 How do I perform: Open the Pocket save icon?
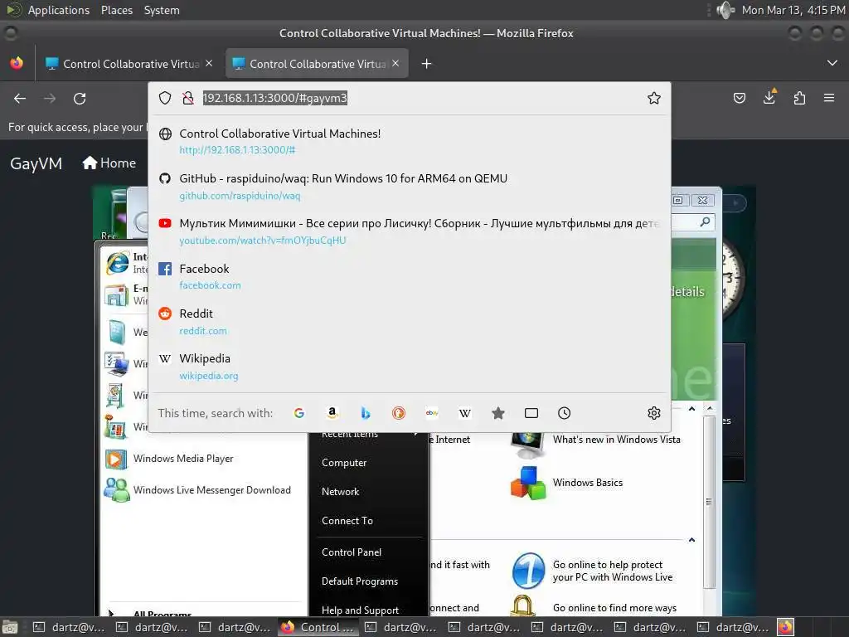tap(739, 98)
